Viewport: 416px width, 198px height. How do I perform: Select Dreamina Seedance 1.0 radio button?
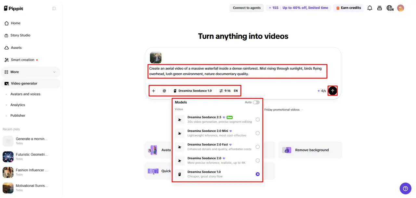click(258, 174)
